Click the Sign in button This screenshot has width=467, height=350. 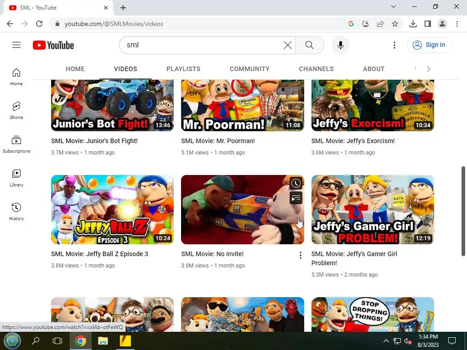point(430,45)
